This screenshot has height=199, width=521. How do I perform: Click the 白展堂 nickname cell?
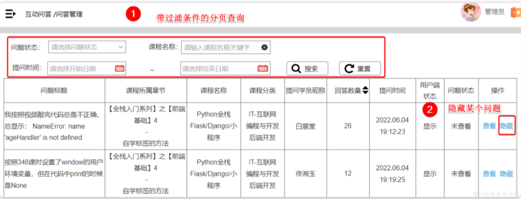(305, 126)
